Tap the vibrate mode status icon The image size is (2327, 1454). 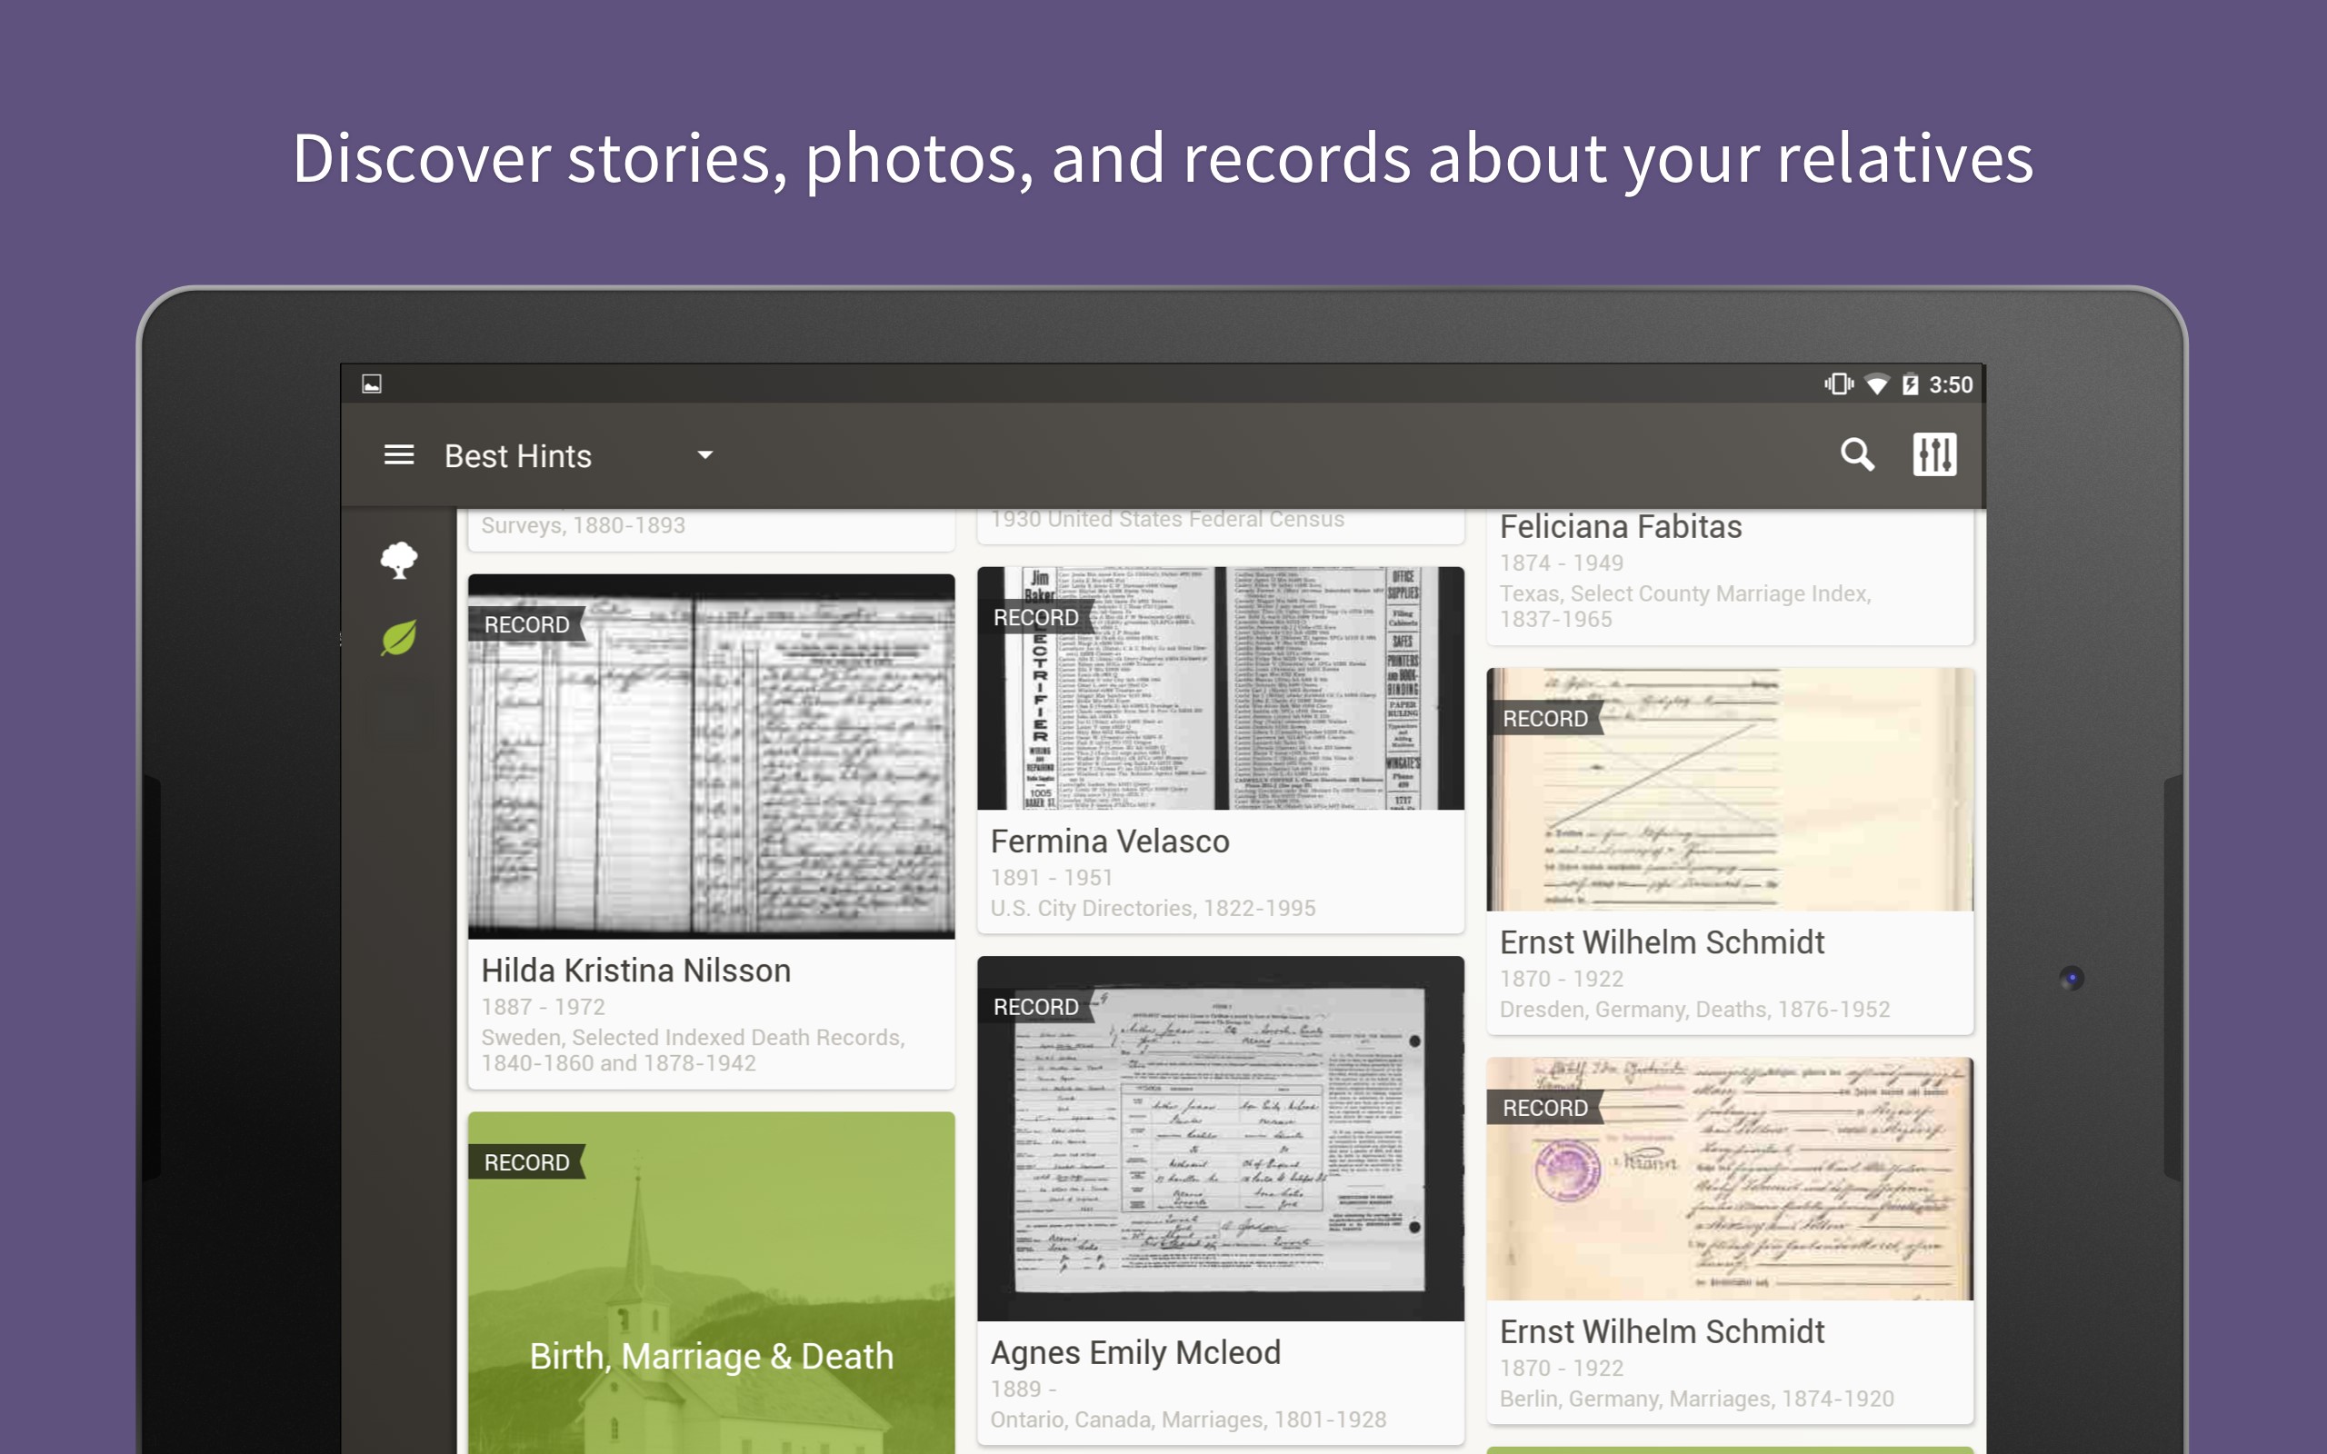[x=1838, y=383]
